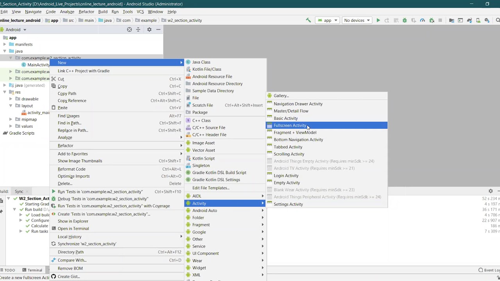Click Reformat Code in context menu
Screen dimensions: 500x281
point(117,169)
